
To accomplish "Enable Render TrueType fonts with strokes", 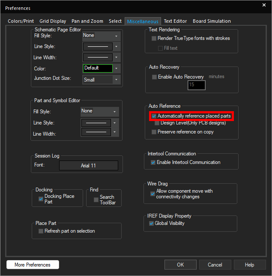I will click(x=154, y=39).
